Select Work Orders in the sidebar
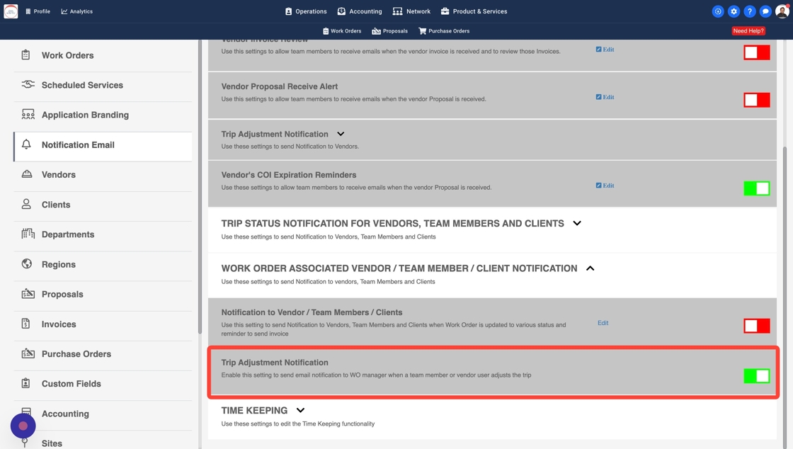 click(x=103, y=55)
